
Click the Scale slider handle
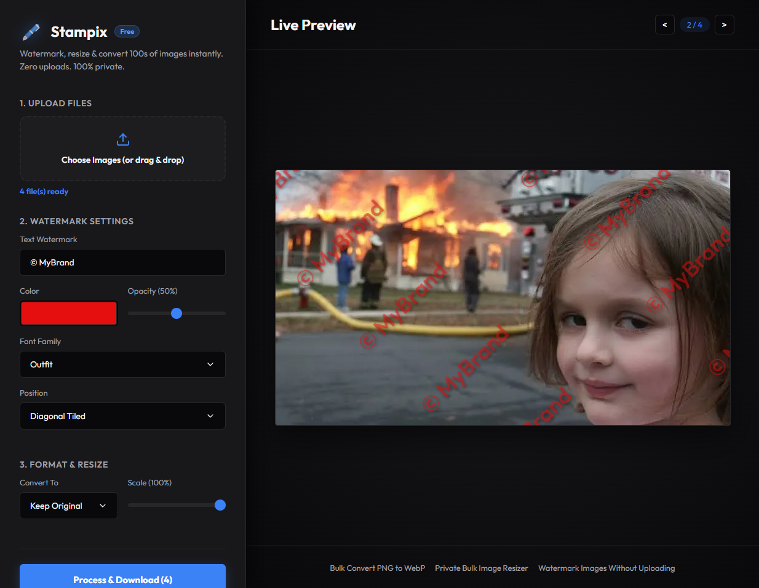[220, 505]
